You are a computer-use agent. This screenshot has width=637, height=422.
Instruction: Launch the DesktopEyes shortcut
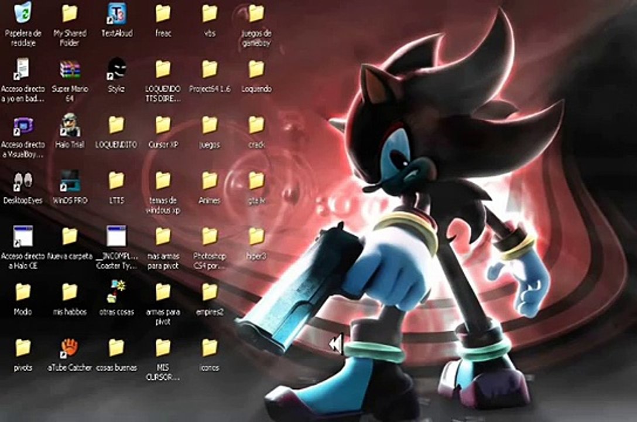pyautogui.click(x=23, y=181)
